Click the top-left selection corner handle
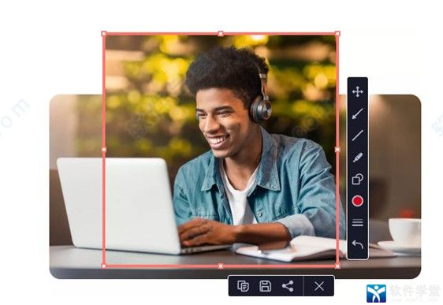Screen dimensions: 443x305 104,34
